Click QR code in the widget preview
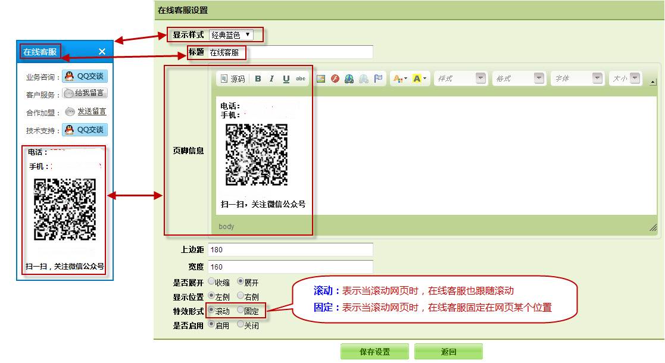This screenshot has height=363, width=665. click(x=65, y=209)
